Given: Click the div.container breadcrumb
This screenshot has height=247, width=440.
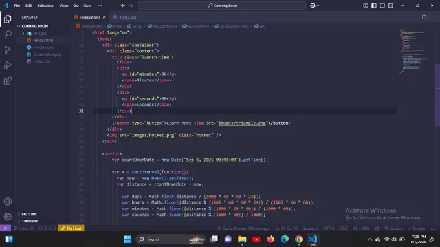Looking at the screenshot, I should [162, 26].
